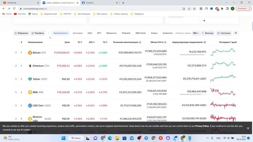Click the Ethereum coin logo icon
The image size is (253, 142).
[30, 66]
